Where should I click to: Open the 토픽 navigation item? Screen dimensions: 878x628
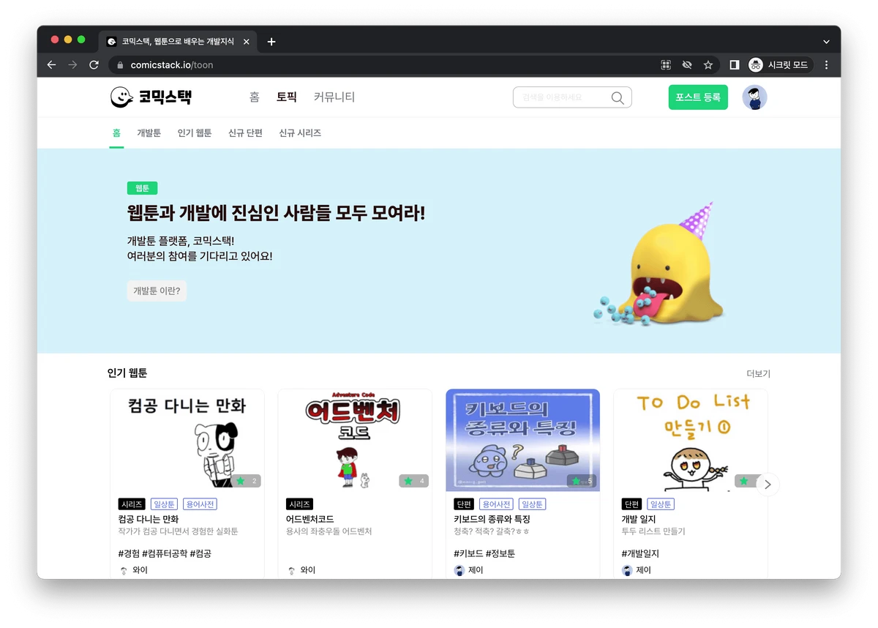(x=287, y=97)
